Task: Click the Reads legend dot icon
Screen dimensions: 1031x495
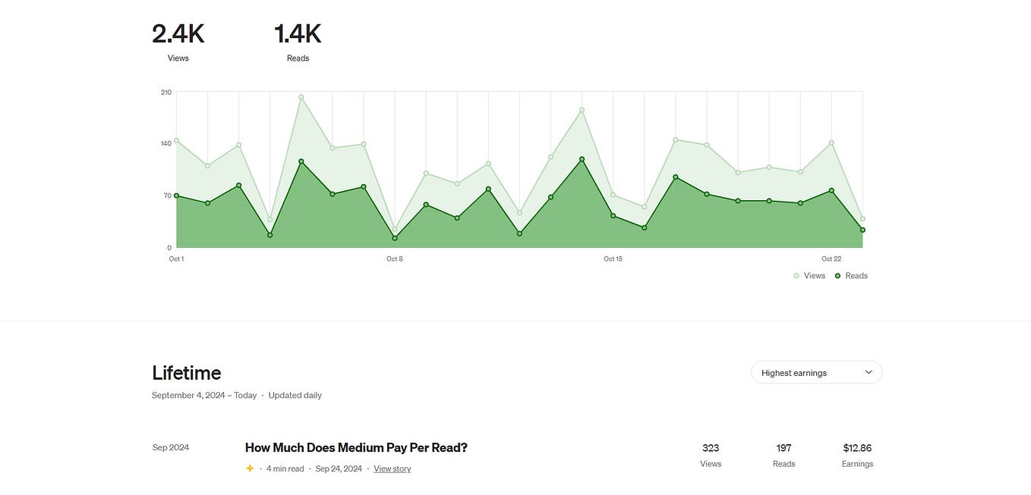Action: click(x=836, y=274)
